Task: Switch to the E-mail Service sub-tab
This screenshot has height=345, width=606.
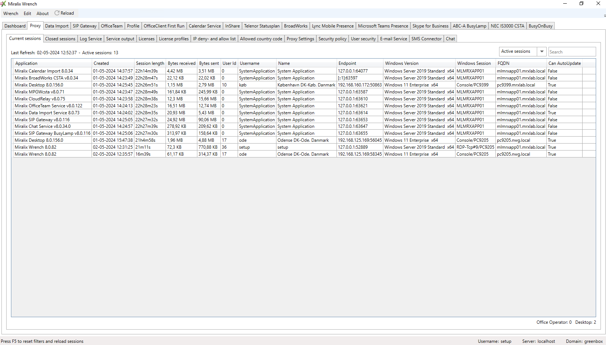Action: (394, 39)
